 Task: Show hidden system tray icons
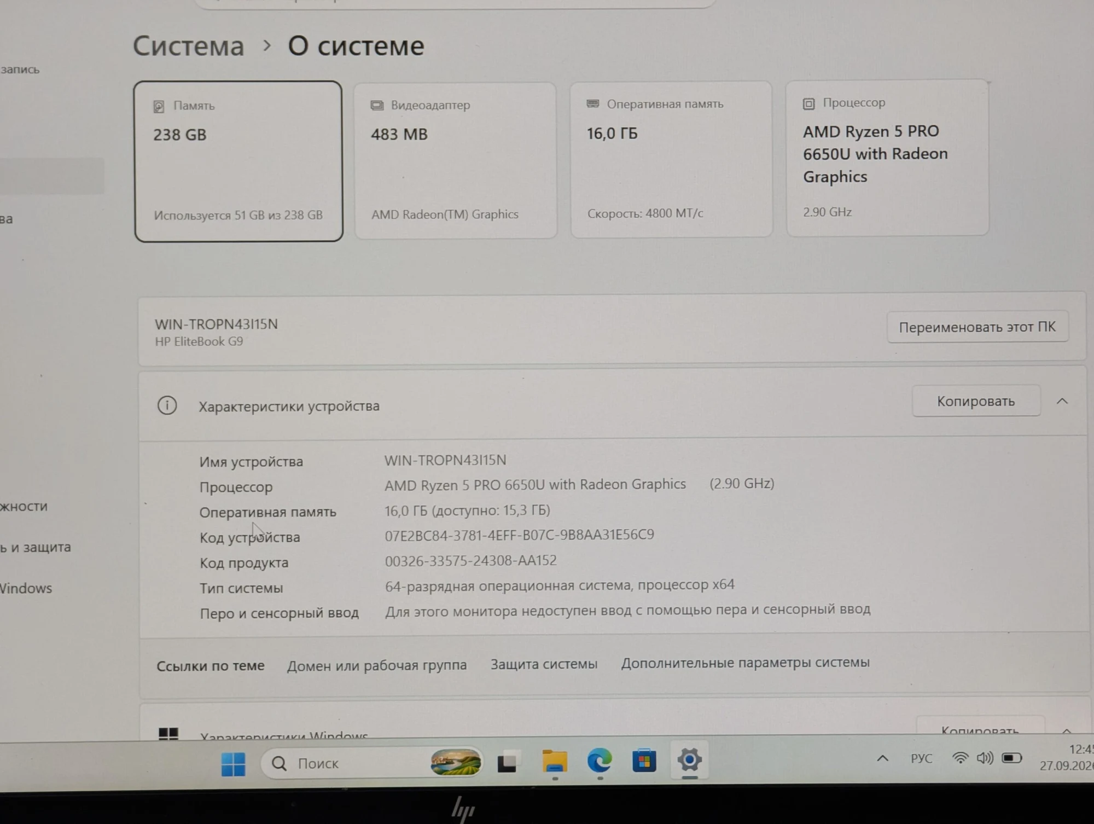(882, 758)
